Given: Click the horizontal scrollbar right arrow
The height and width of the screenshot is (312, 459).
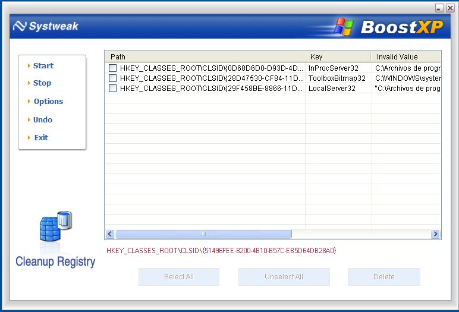Looking at the screenshot, I should click(x=435, y=234).
